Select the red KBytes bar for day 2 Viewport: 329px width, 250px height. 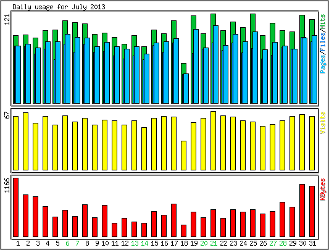pyautogui.click(x=25, y=216)
